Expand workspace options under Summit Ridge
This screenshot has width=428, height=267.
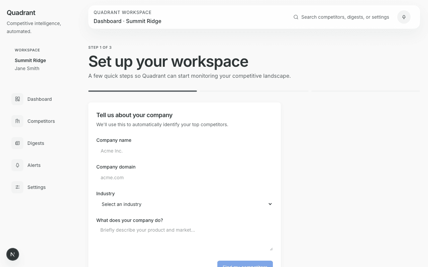pos(30,60)
